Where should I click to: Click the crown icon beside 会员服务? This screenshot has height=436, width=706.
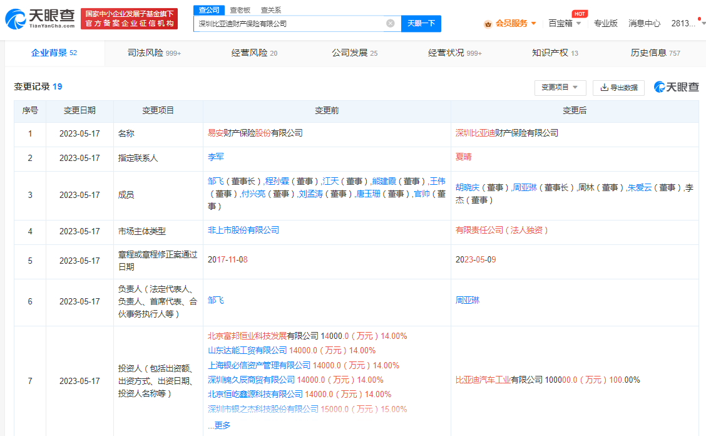[x=488, y=24]
